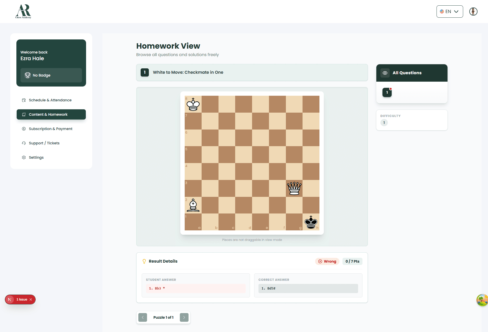Dismiss the 1 Issue badge with X
Image resolution: width=488 pixels, height=332 pixels.
tap(31, 299)
